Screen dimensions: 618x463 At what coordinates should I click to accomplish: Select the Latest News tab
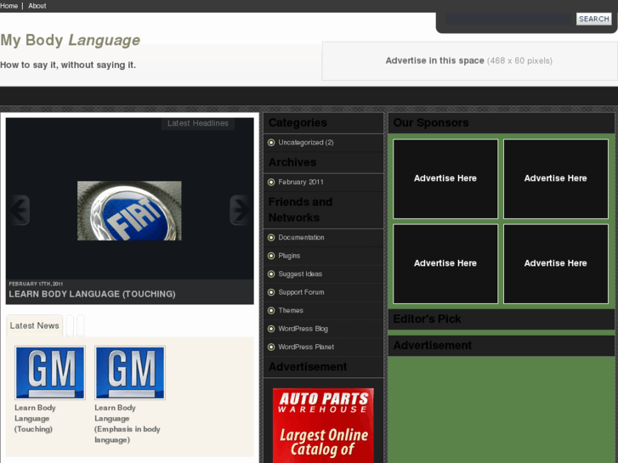pyautogui.click(x=34, y=325)
